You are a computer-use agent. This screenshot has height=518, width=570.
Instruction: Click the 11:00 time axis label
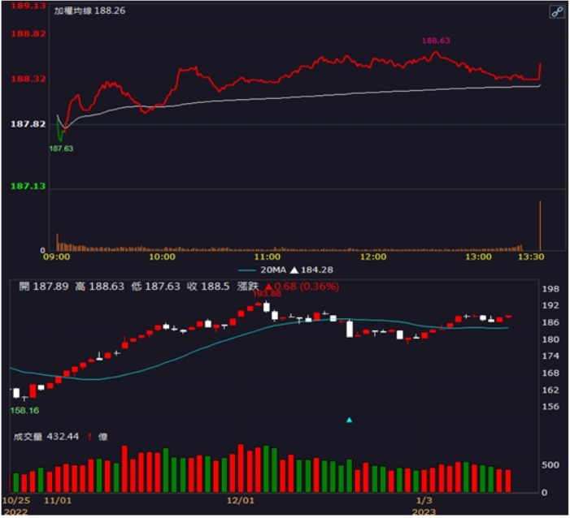pyautogui.click(x=268, y=257)
